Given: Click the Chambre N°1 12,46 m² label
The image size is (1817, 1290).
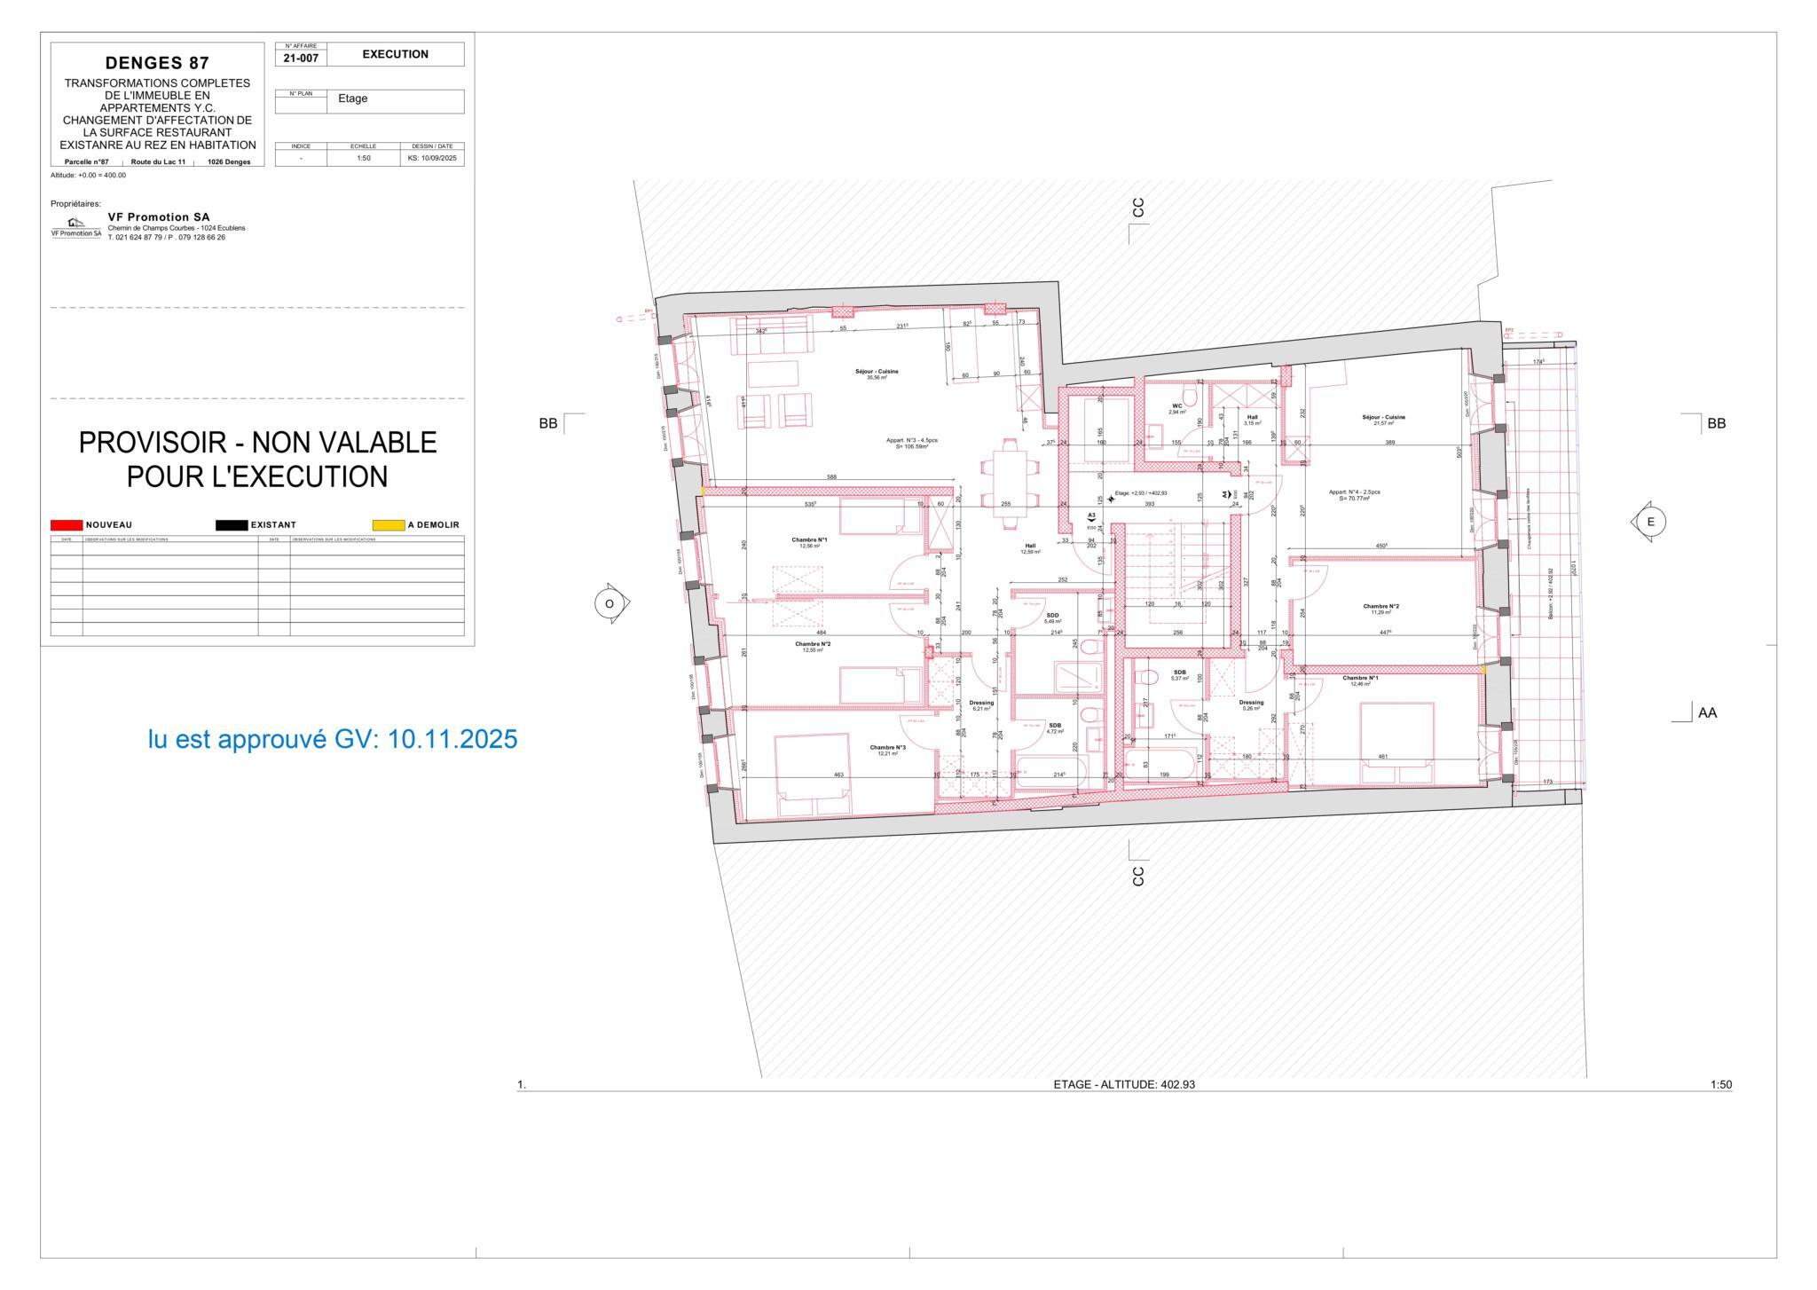Looking at the screenshot, I should click(x=1360, y=680).
